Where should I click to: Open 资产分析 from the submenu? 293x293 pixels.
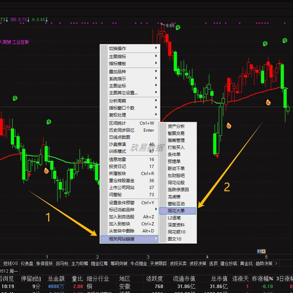[177, 126]
